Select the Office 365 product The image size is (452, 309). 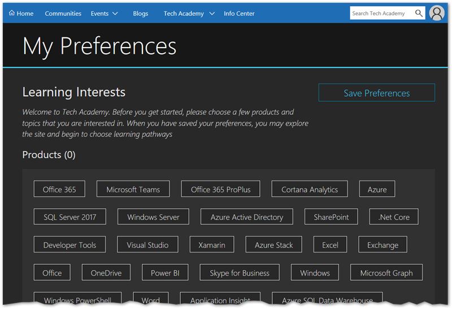click(59, 189)
